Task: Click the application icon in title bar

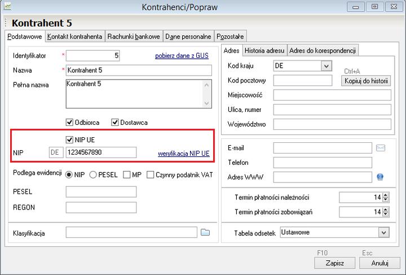Action: pyautogui.click(x=6, y=7)
